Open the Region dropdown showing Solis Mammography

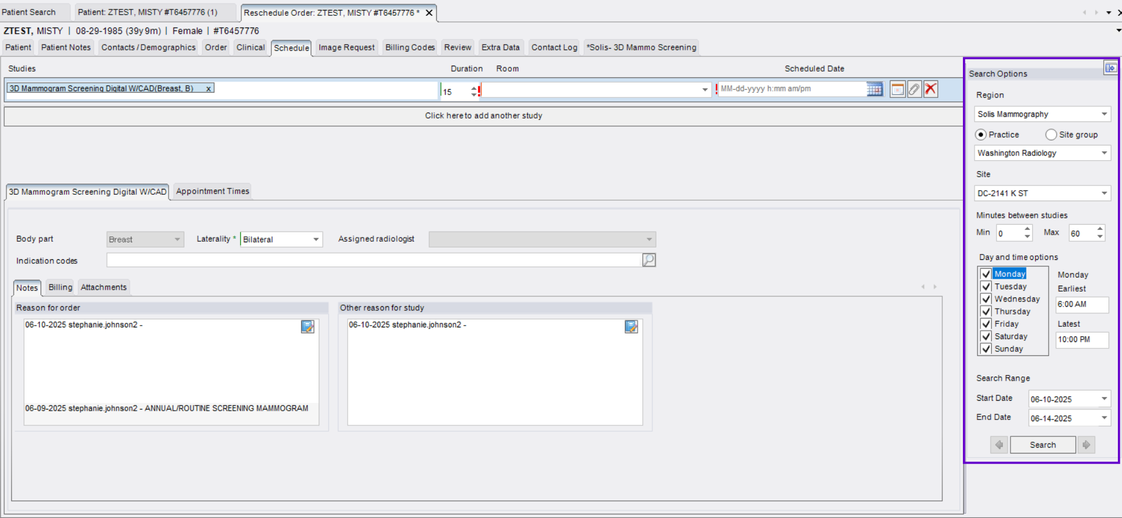pyautogui.click(x=1104, y=114)
